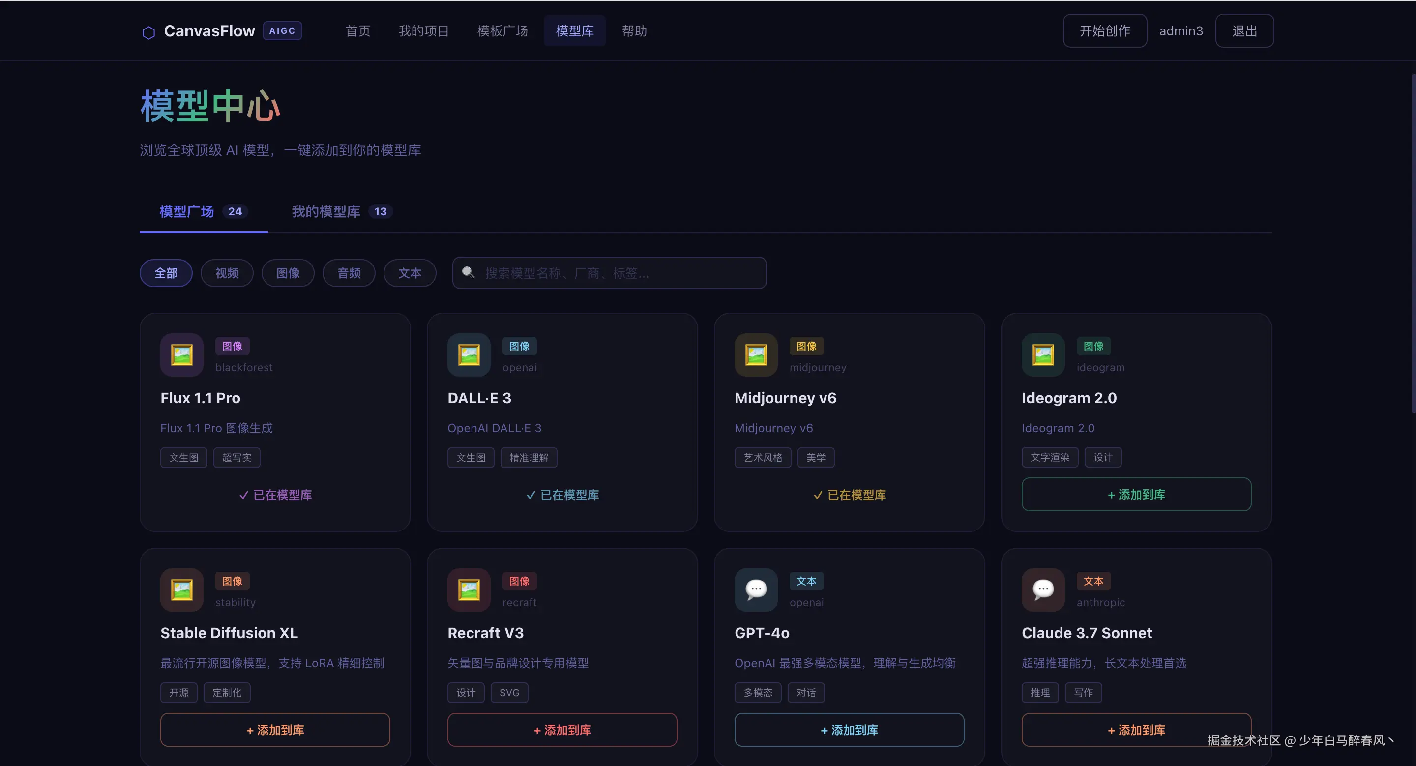Click the search models input field
This screenshot has height=766, width=1416.
pos(609,273)
